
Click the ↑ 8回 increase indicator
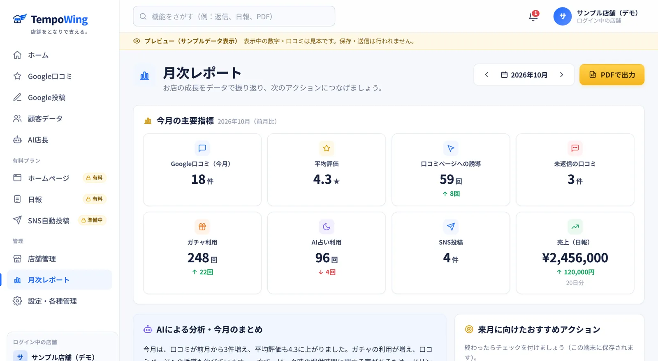451,194
